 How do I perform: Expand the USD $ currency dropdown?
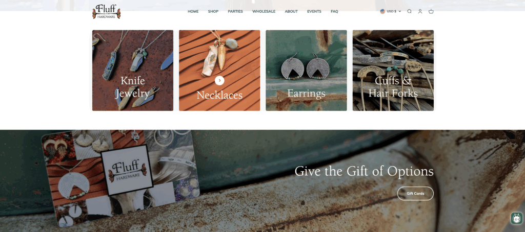tap(390, 11)
